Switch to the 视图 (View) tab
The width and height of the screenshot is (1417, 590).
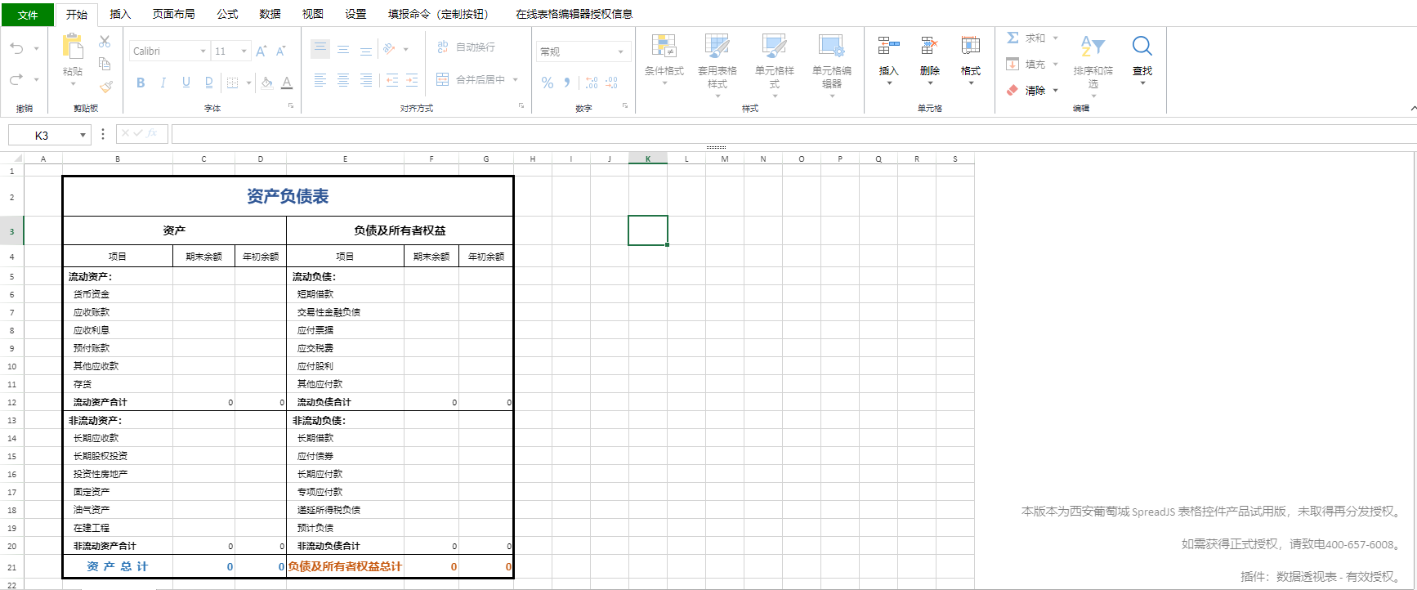click(x=312, y=14)
